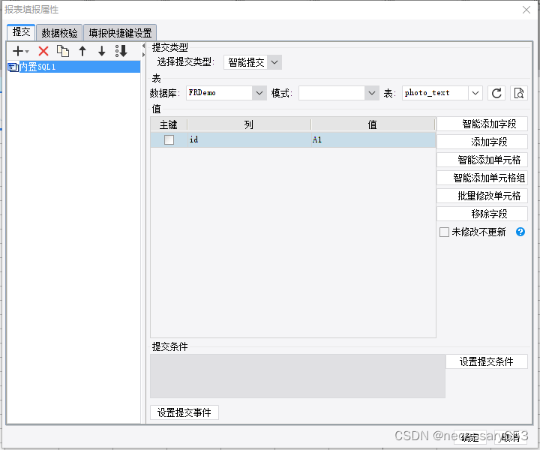Image resolution: width=540 pixels, height=450 pixels.
Task: Click the 设置提交事件 button
Action: tap(184, 412)
